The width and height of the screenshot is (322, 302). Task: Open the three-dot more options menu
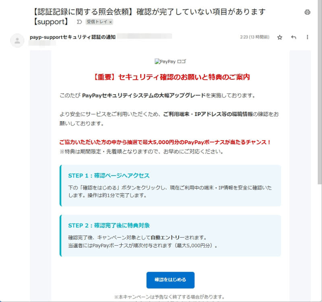pyautogui.click(x=308, y=37)
